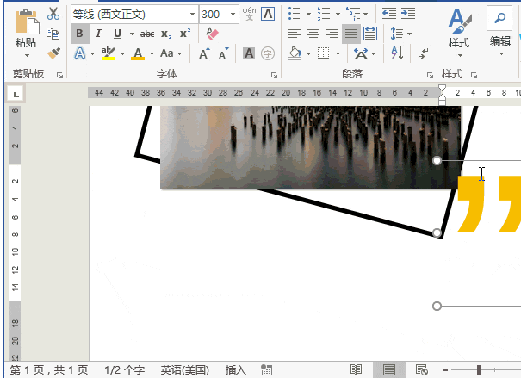Click the Clear Formatting eraser icon
The image size is (521, 378).
click(x=213, y=34)
